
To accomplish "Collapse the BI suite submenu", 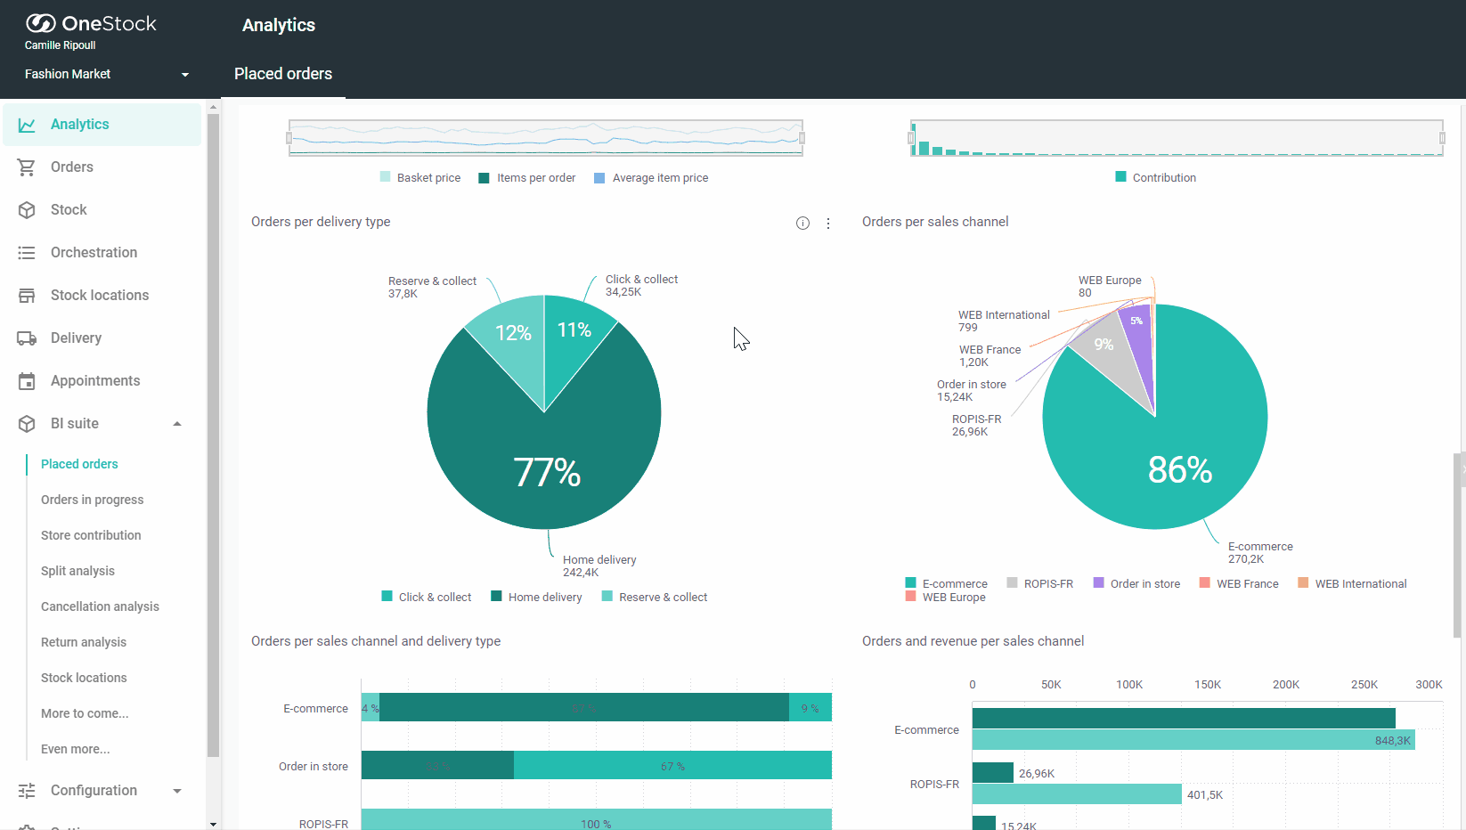I will (177, 424).
